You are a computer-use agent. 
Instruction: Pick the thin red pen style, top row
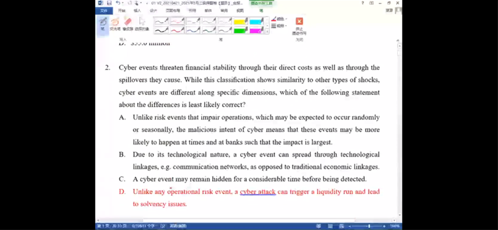click(177, 21)
